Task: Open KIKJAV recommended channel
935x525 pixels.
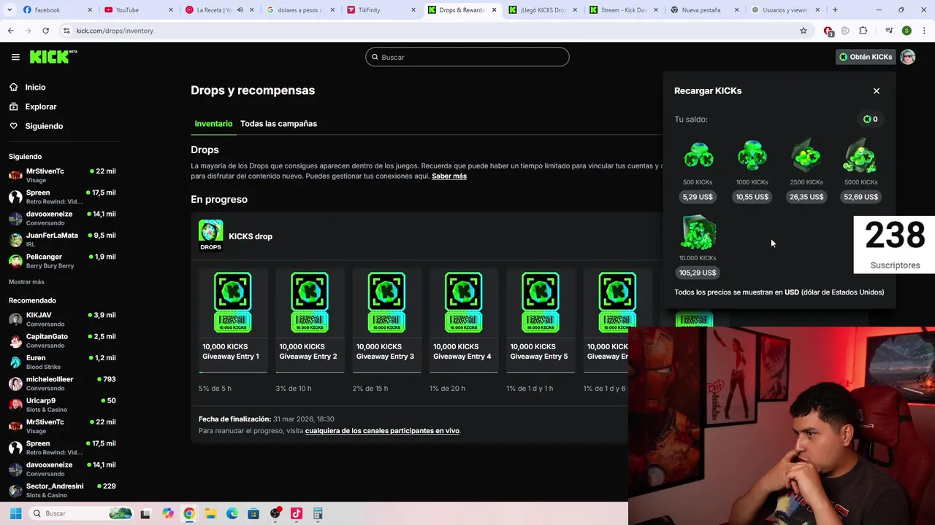Action: click(61, 319)
